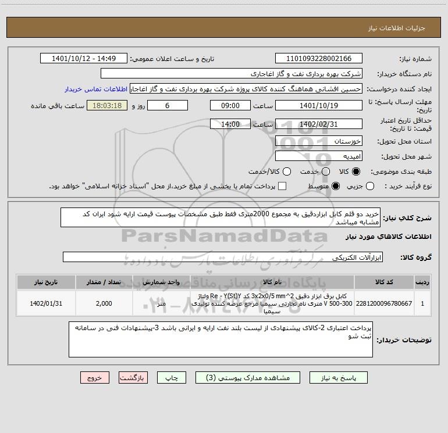Click the 'خروج' exit button

click(95, 377)
